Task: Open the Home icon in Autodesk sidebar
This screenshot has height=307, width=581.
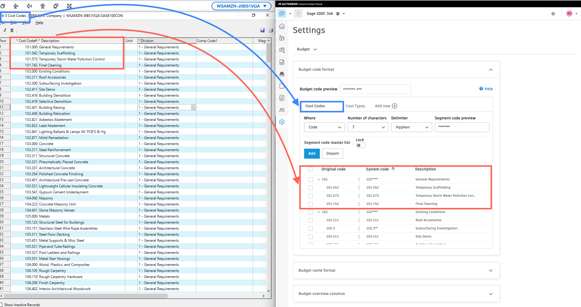Action: click(x=282, y=26)
